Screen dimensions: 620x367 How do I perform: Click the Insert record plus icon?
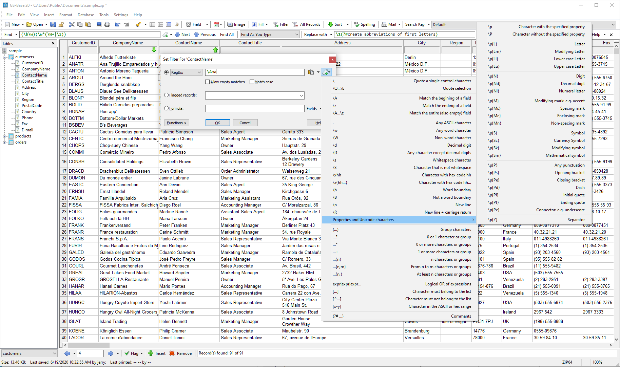(157, 353)
